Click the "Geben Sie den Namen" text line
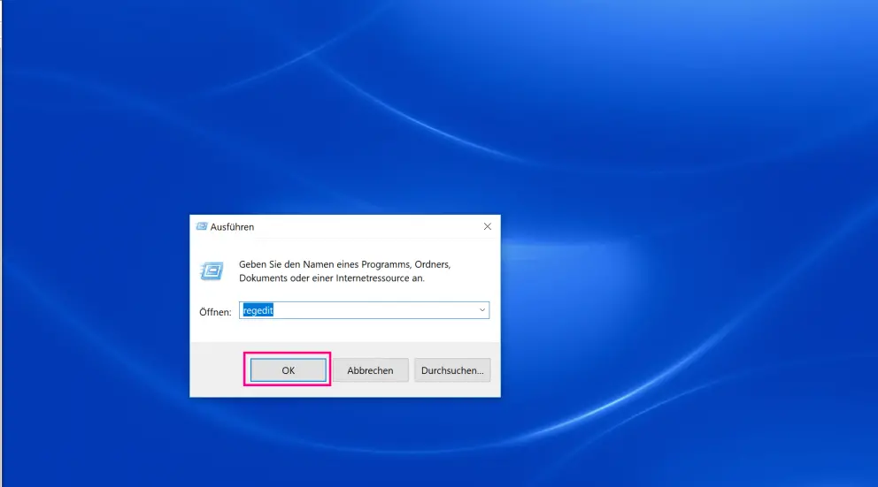This screenshot has width=878, height=487. (345, 264)
